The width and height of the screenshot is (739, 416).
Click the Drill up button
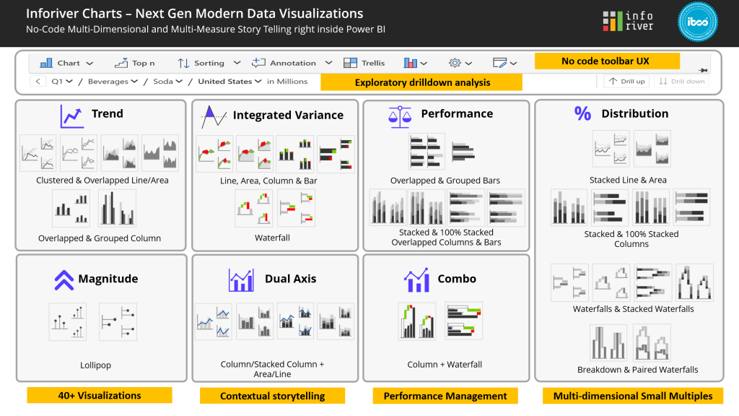[x=626, y=82]
